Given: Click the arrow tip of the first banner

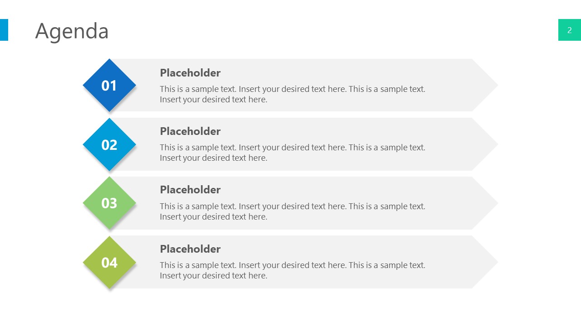Looking at the screenshot, I should [x=487, y=85].
